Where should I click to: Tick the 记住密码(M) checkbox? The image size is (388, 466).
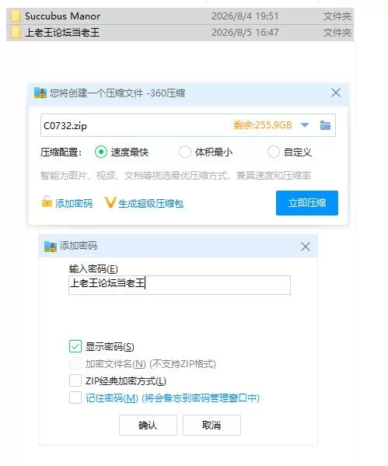pyautogui.click(x=75, y=398)
